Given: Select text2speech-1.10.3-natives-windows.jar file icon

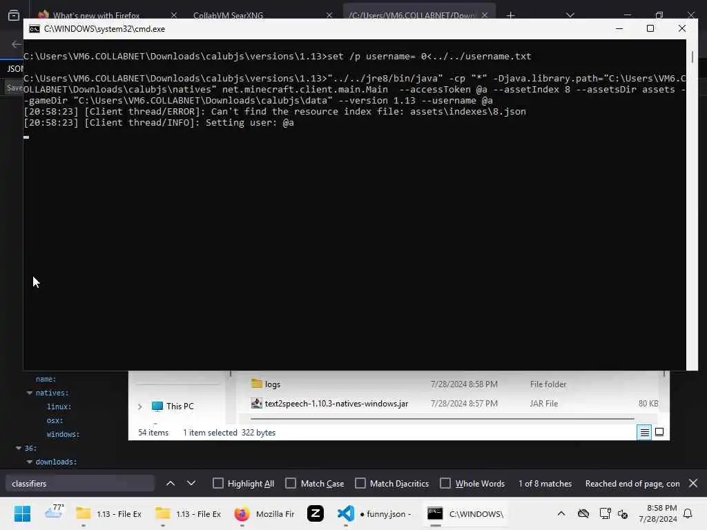Looking at the screenshot, I should [x=257, y=403].
